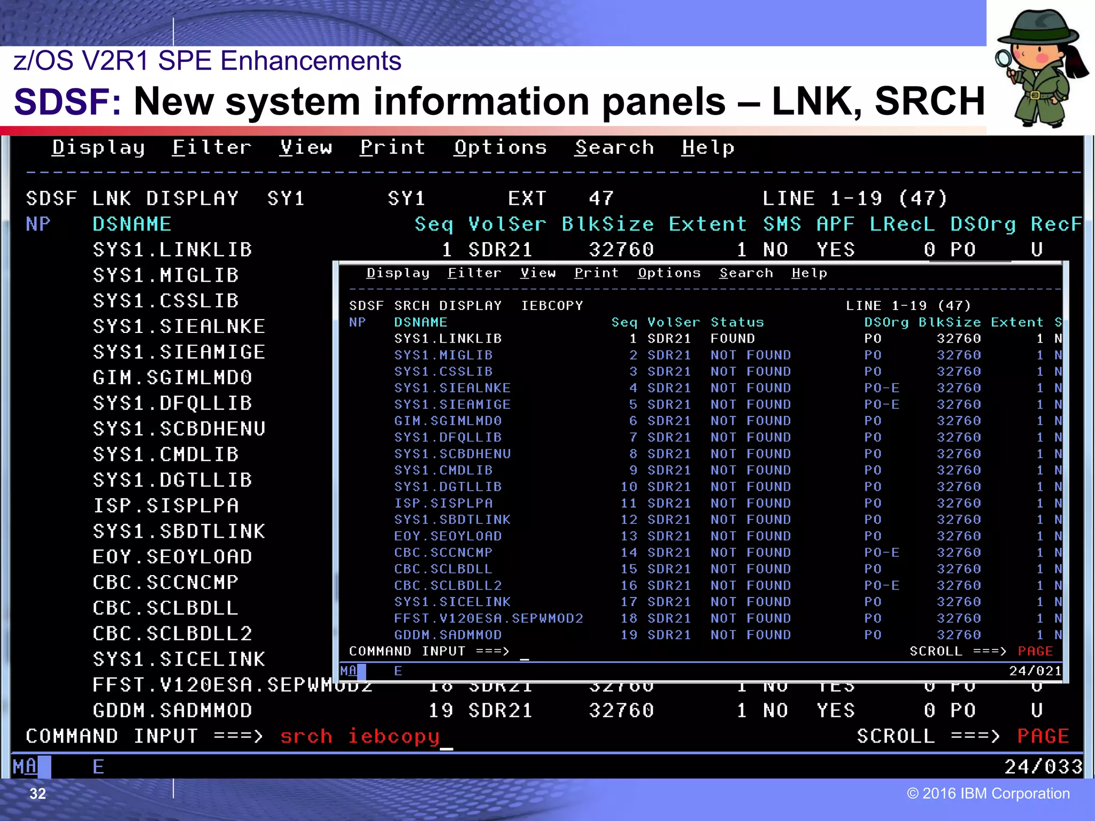Select SYS1.SIEALNKE row in LNK display
1095x821 pixels.
[179, 327]
